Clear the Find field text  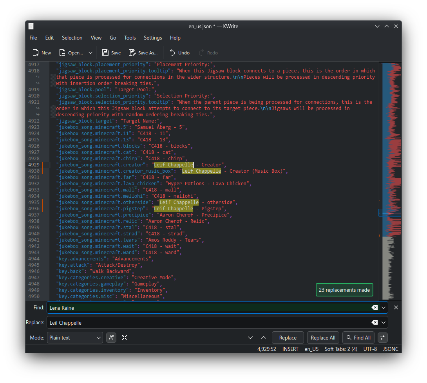[x=375, y=308]
